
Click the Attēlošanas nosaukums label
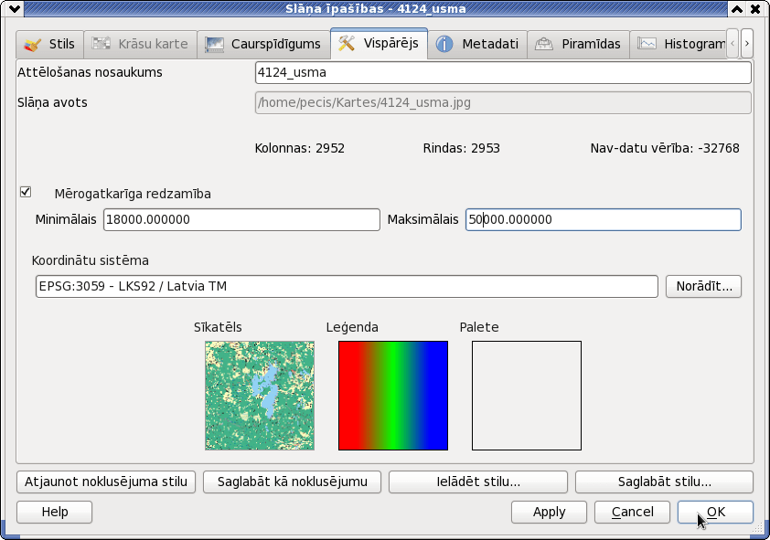[x=90, y=72]
